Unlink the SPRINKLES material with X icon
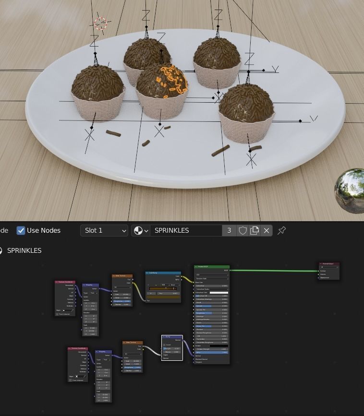364x416 pixels. [x=267, y=230]
